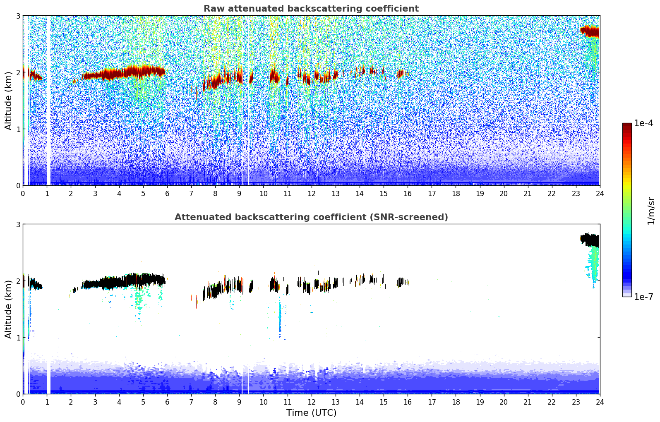
Task: Click altitude tick "1" on the raw plot
Action: pyautogui.click(x=18, y=129)
